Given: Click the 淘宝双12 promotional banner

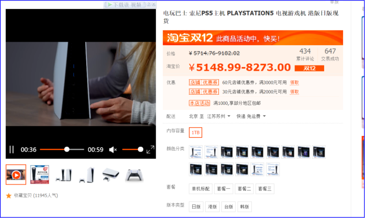Looking at the screenshot, I should 253,37.
